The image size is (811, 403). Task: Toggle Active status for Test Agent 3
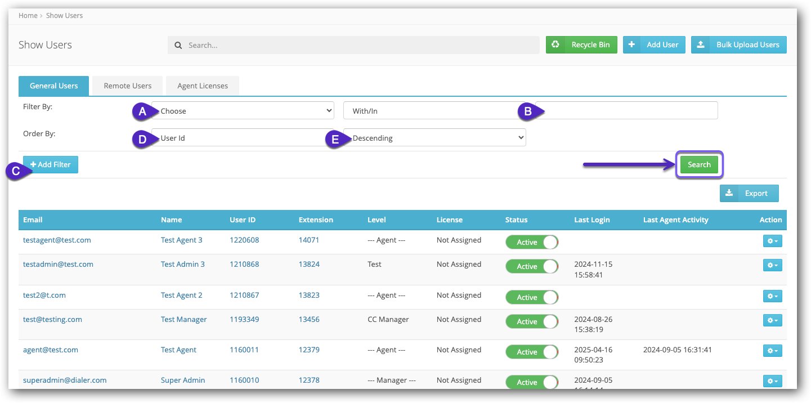point(532,242)
